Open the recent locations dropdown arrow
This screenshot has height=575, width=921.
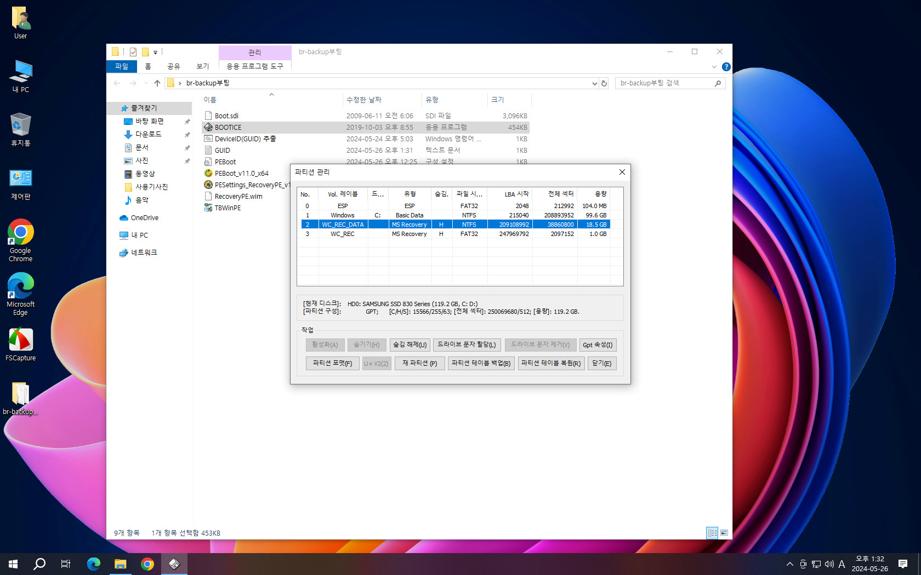point(146,83)
